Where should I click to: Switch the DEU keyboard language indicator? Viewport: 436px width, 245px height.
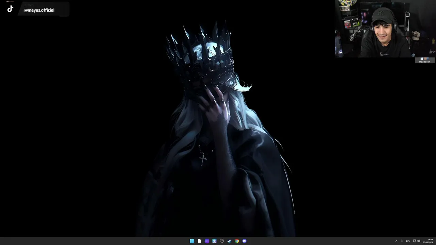click(408, 241)
